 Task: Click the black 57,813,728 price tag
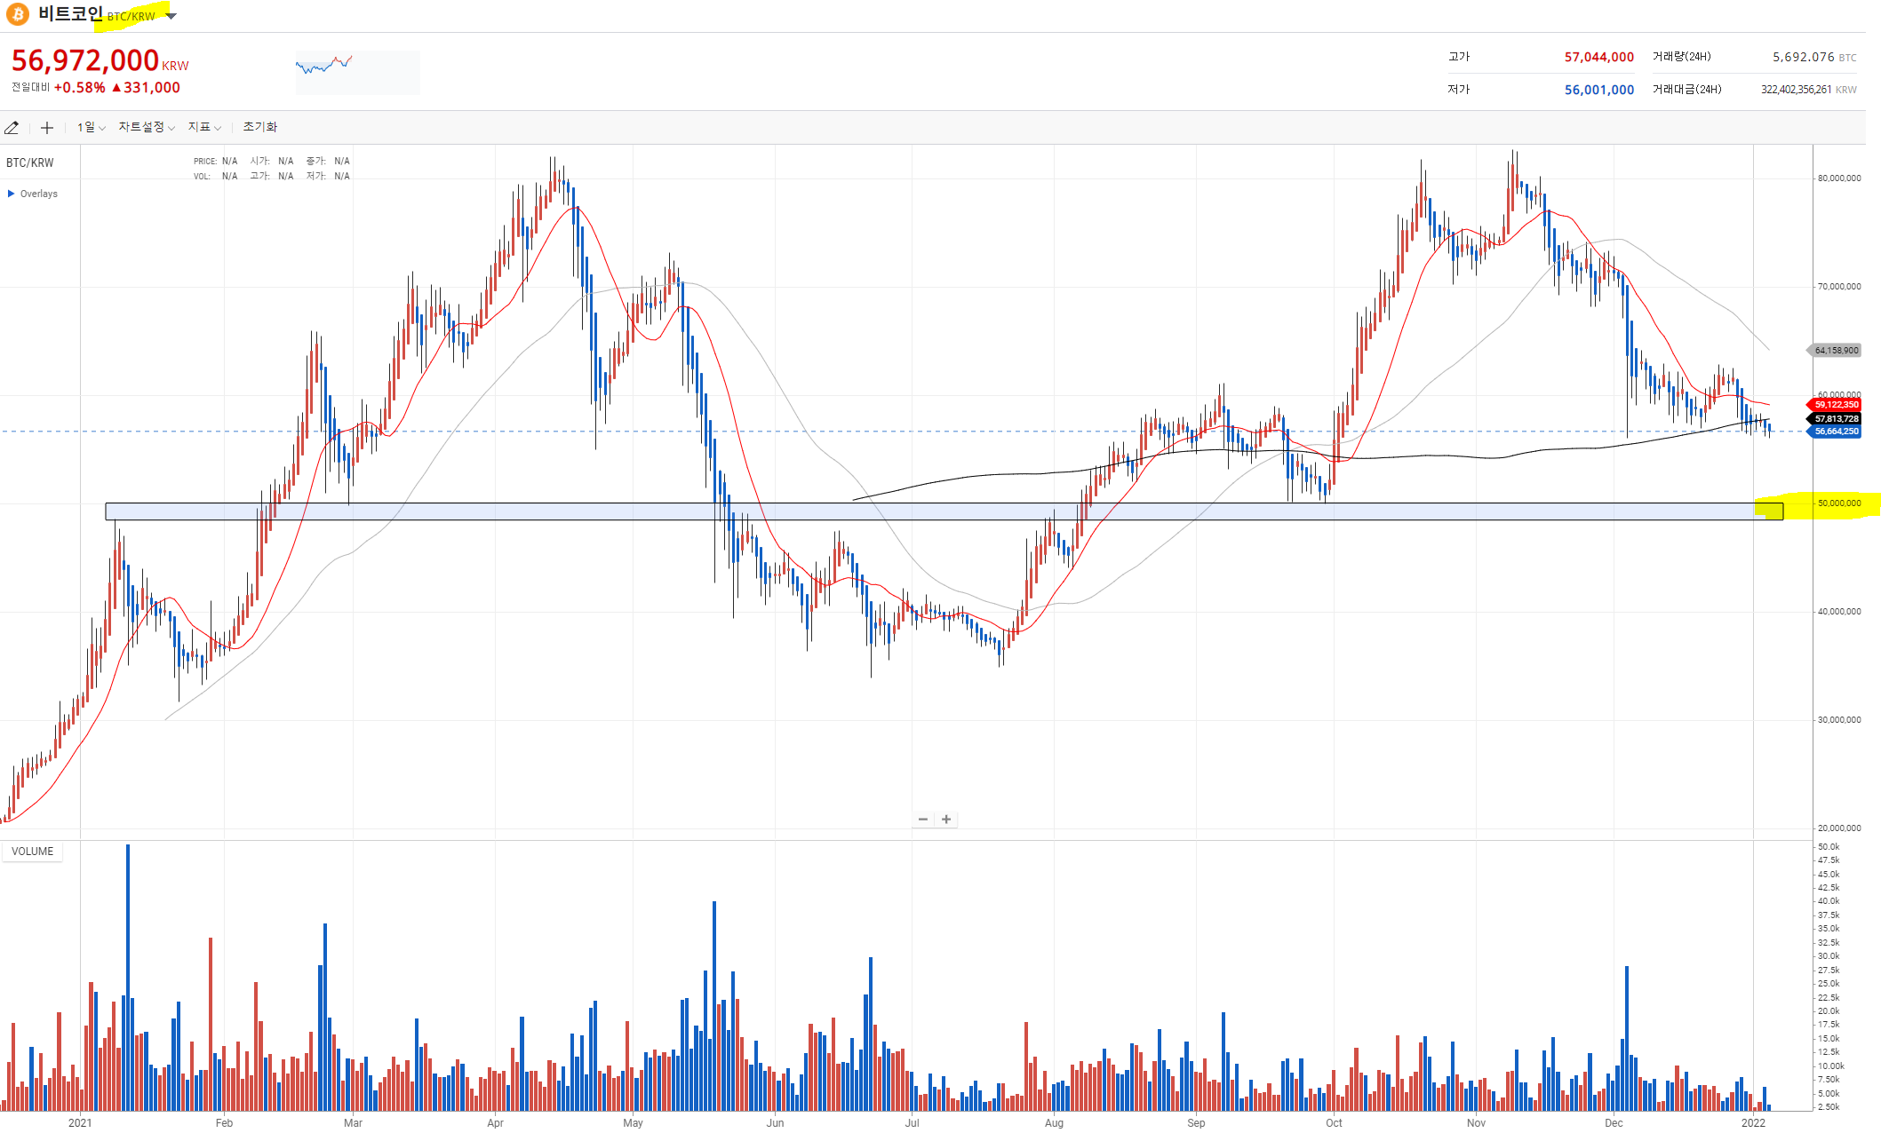point(1836,418)
